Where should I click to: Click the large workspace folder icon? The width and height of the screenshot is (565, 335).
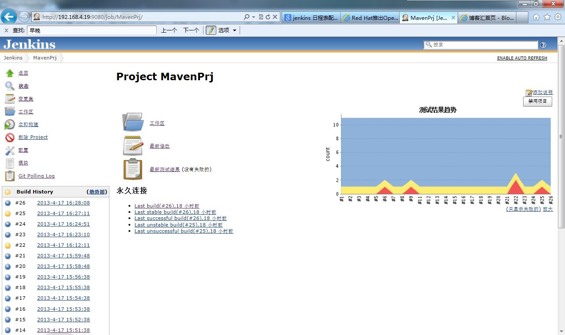133,122
